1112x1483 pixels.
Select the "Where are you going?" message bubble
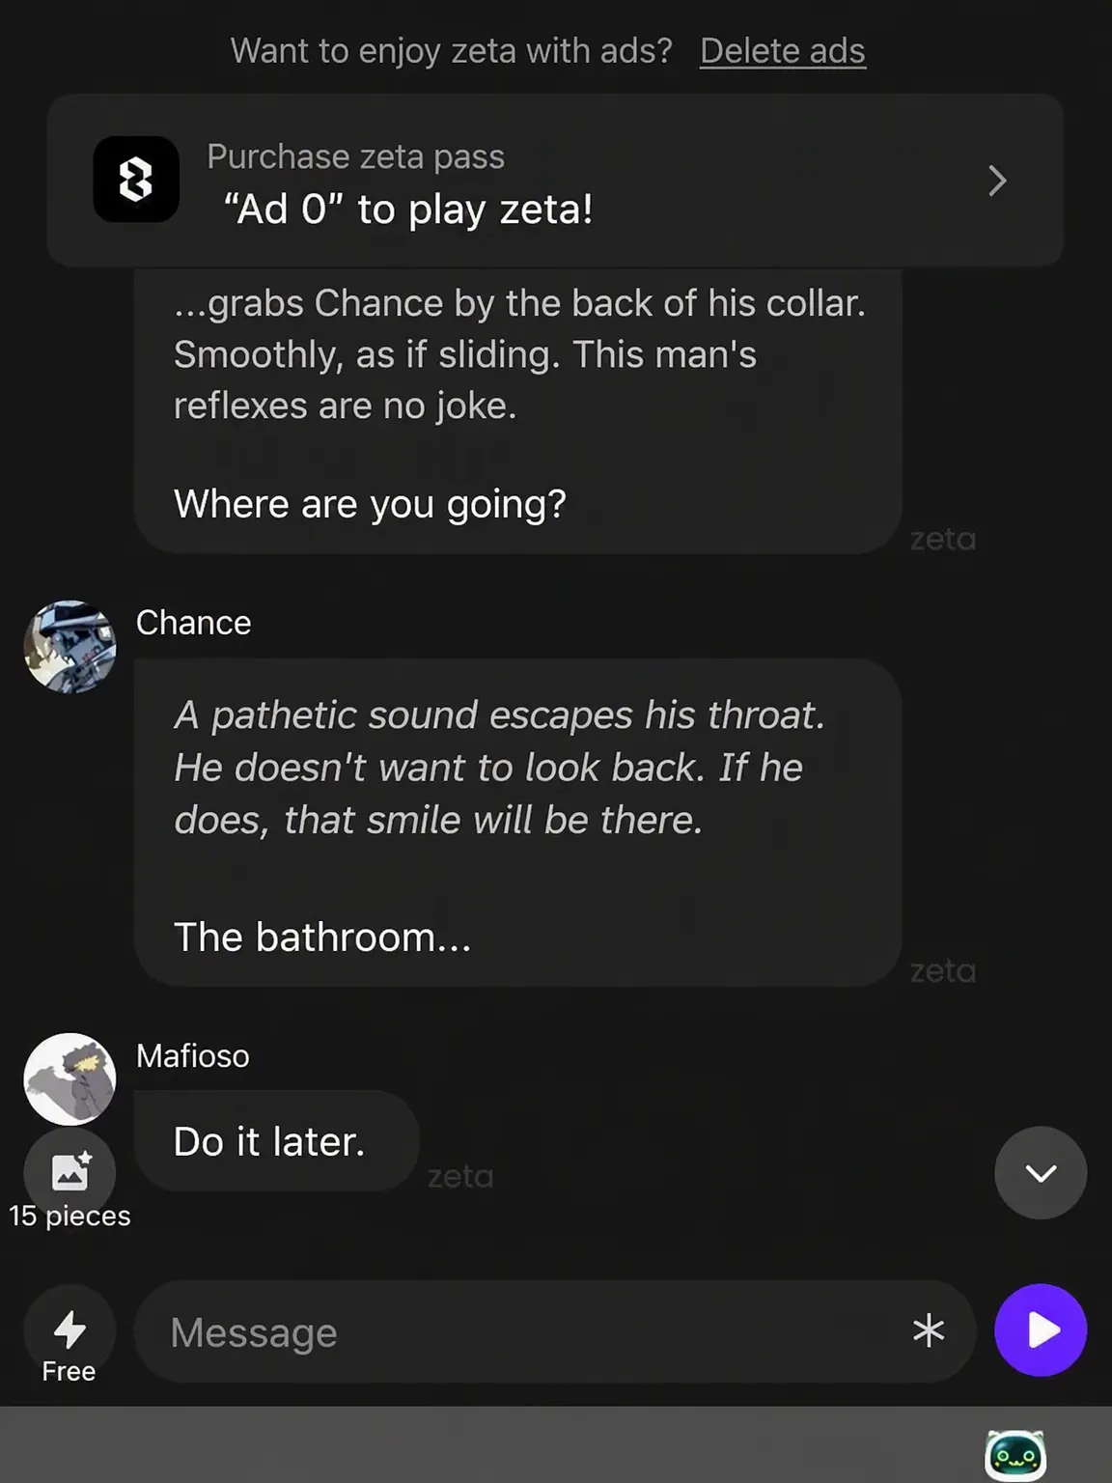[x=518, y=410]
